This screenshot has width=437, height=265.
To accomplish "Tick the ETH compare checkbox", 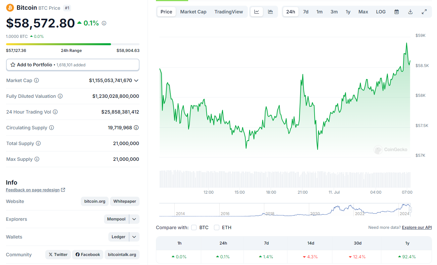I will 217,227.
